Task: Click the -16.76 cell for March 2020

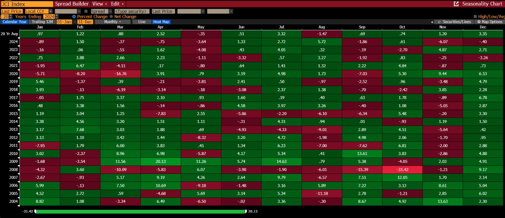Action: pyautogui.click(x=120, y=74)
